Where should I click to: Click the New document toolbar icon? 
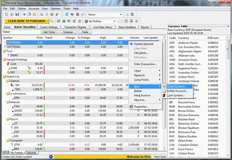pos(6,14)
